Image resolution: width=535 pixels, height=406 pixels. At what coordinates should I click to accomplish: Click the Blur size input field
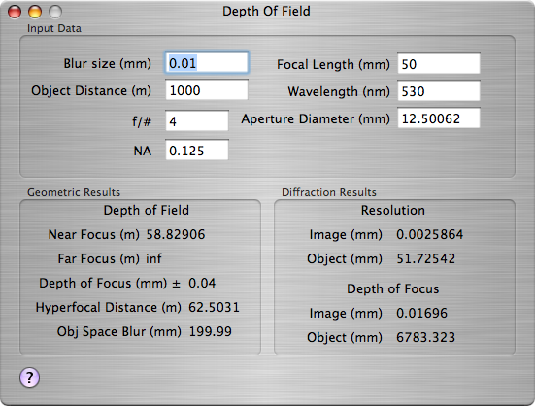coord(207,63)
